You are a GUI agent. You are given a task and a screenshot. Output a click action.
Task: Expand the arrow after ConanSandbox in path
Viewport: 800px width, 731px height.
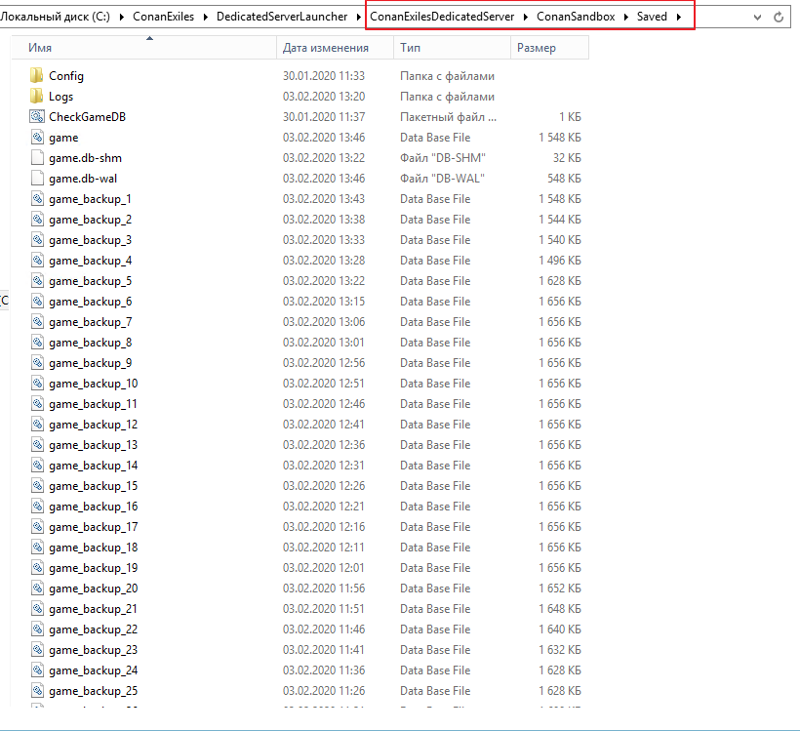(626, 17)
